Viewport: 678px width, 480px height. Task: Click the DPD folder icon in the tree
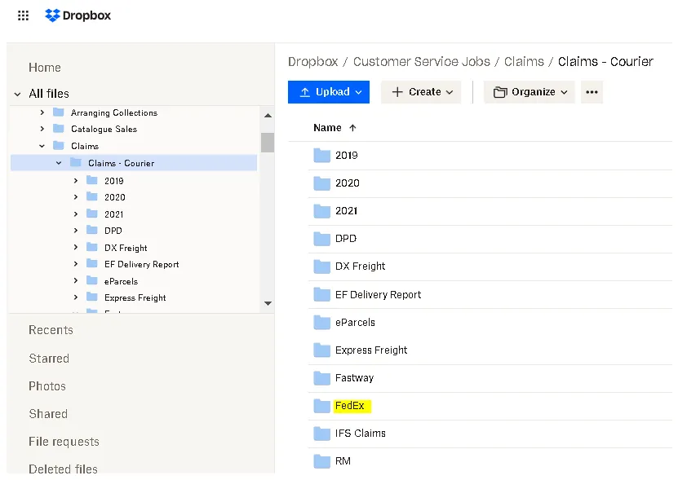click(91, 230)
